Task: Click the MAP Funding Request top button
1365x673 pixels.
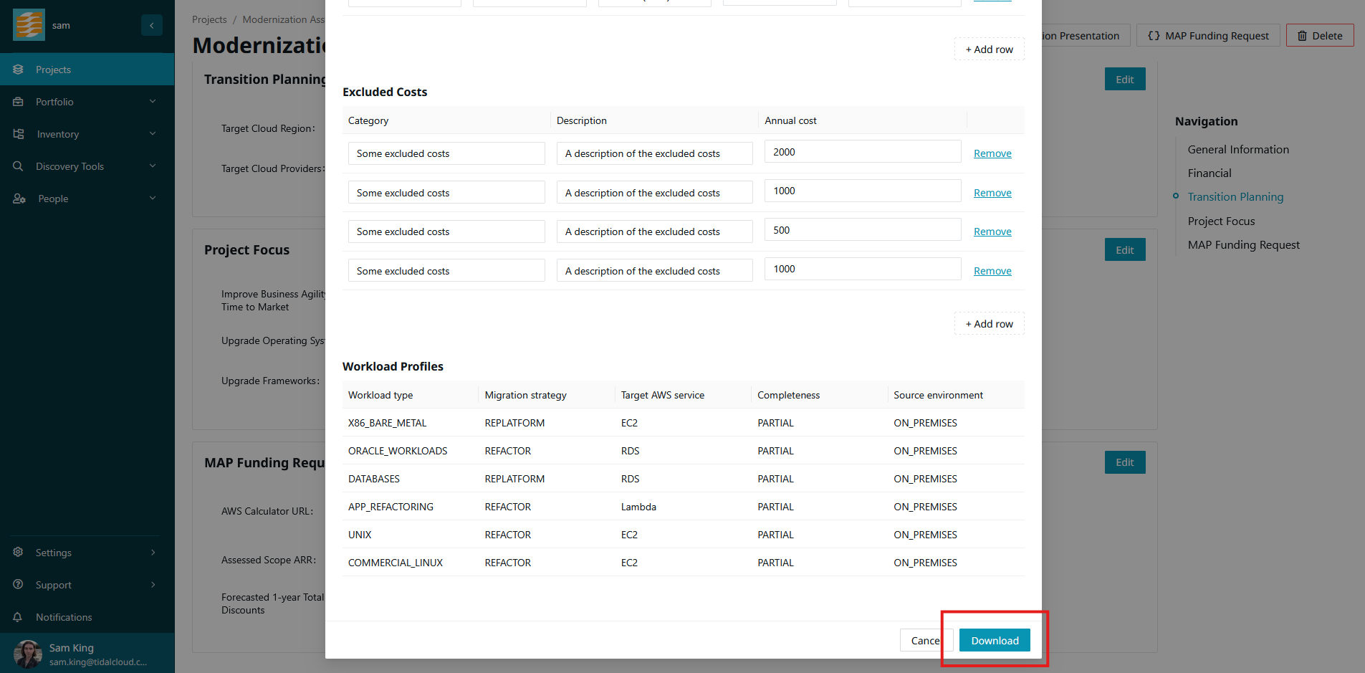Action: (1208, 36)
